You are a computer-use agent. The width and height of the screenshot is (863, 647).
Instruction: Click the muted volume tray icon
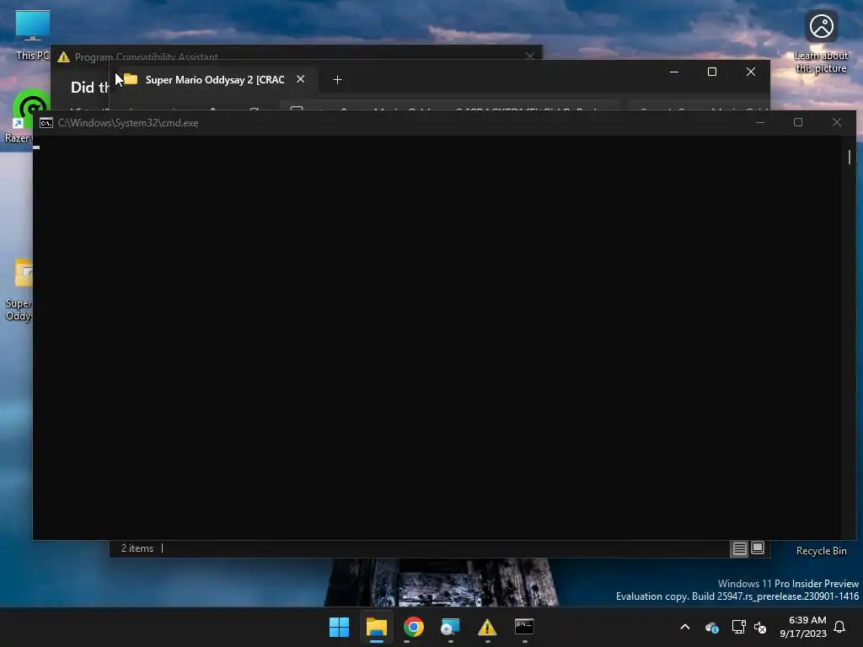click(760, 627)
